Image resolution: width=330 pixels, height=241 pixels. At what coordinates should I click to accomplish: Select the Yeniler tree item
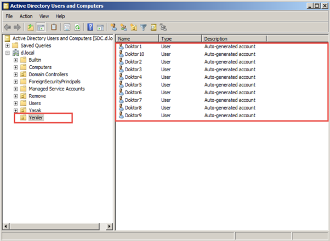click(36, 118)
